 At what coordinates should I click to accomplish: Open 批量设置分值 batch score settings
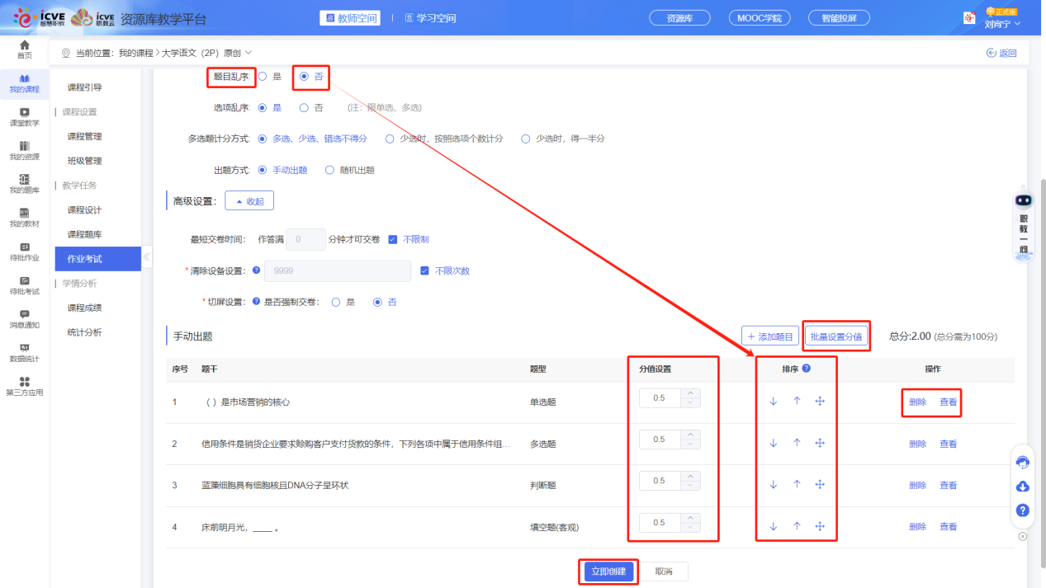pos(835,336)
